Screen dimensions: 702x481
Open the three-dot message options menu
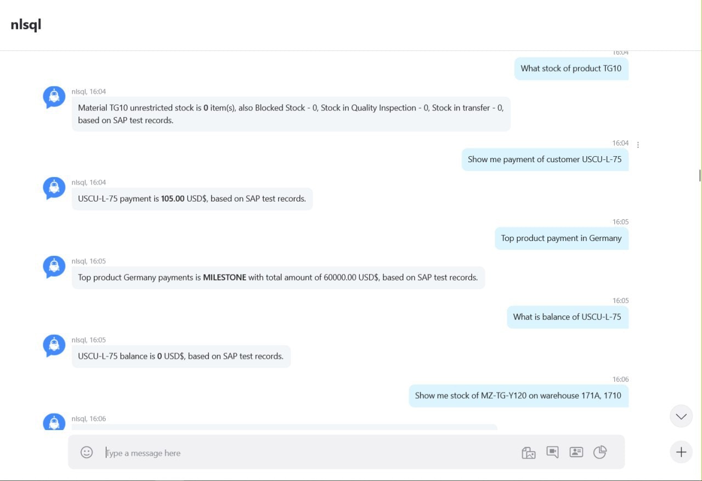pos(638,144)
